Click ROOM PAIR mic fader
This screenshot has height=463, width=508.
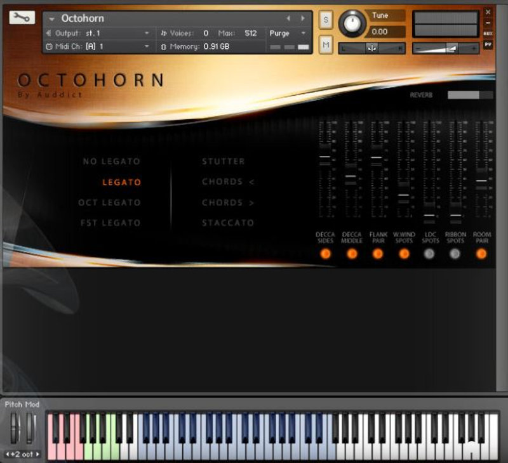click(481, 181)
